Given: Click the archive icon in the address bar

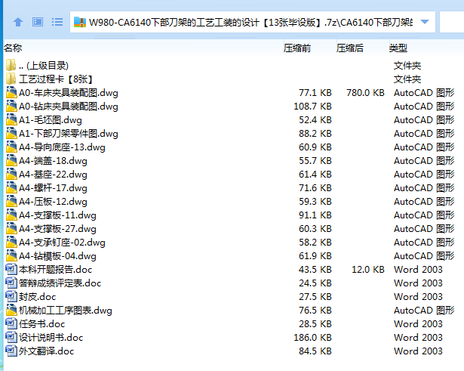Looking at the screenshot, I should (x=80, y=22).
